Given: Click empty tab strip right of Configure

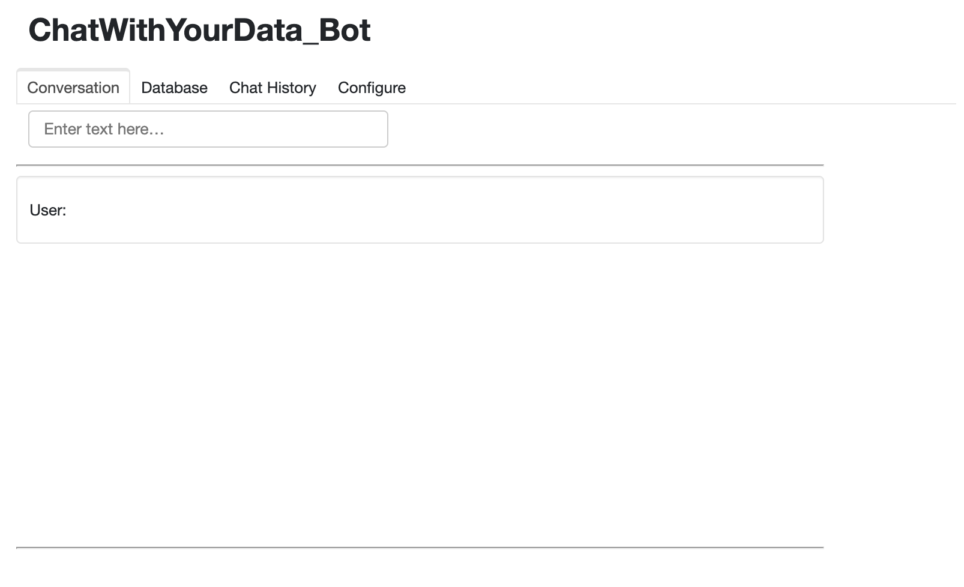Looking at the screenshot, I should [660, 88].
